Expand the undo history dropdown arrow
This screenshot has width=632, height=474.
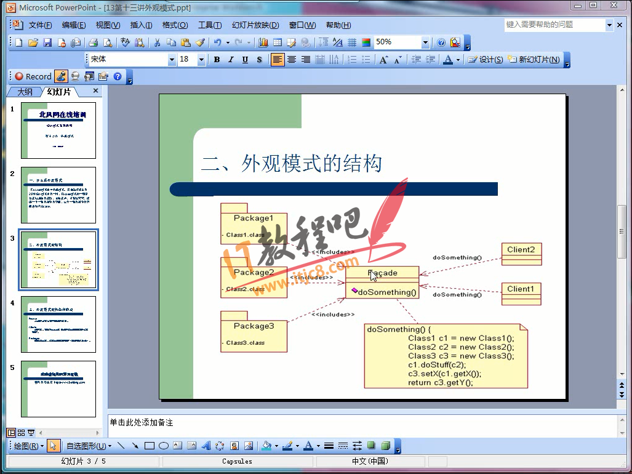228,42
